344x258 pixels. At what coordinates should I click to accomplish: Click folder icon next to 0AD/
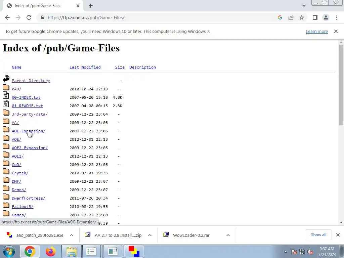[6, 87]
